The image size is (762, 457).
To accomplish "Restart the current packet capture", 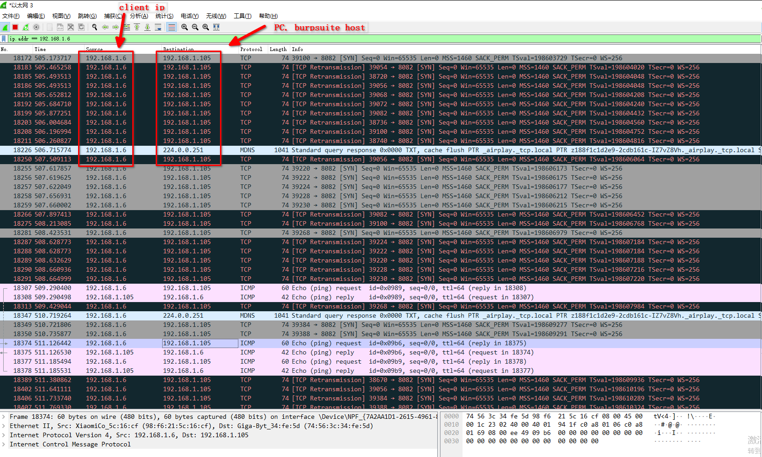I will (x=26, y=27).
